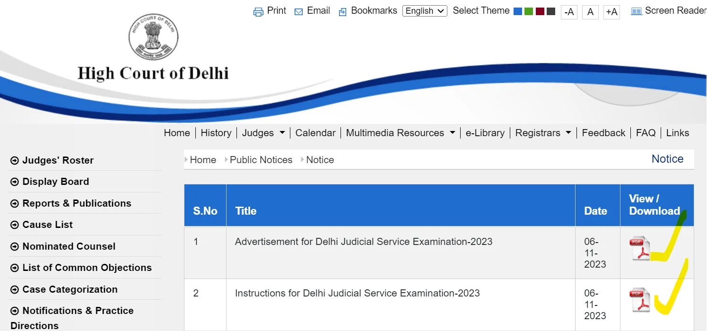Image resolution: width=707 pixels, height=331 pixels.
Task: Decrease font size with -A button
Action: click(569, 12)
